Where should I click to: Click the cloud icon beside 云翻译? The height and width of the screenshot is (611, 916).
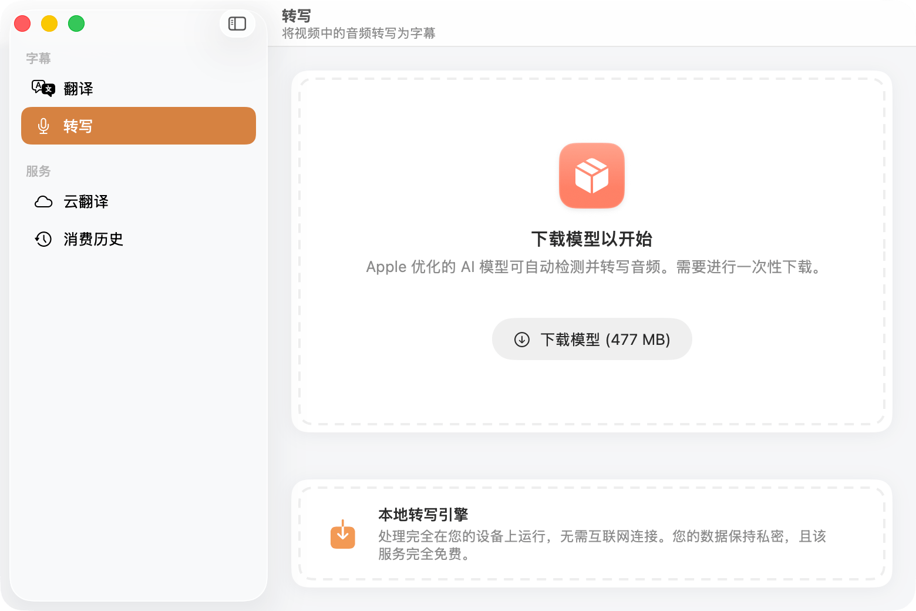pyautogui.click(x=43, y=202)
